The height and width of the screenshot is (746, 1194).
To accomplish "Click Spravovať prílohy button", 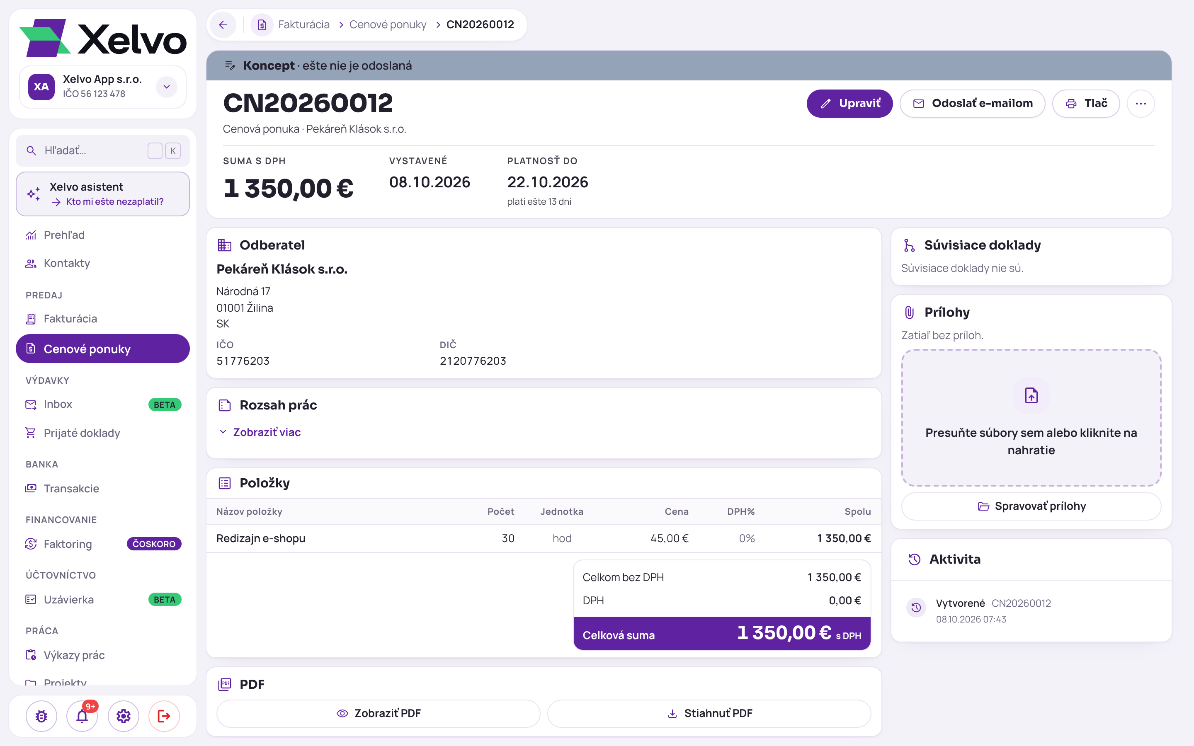I will [1031, 506].
